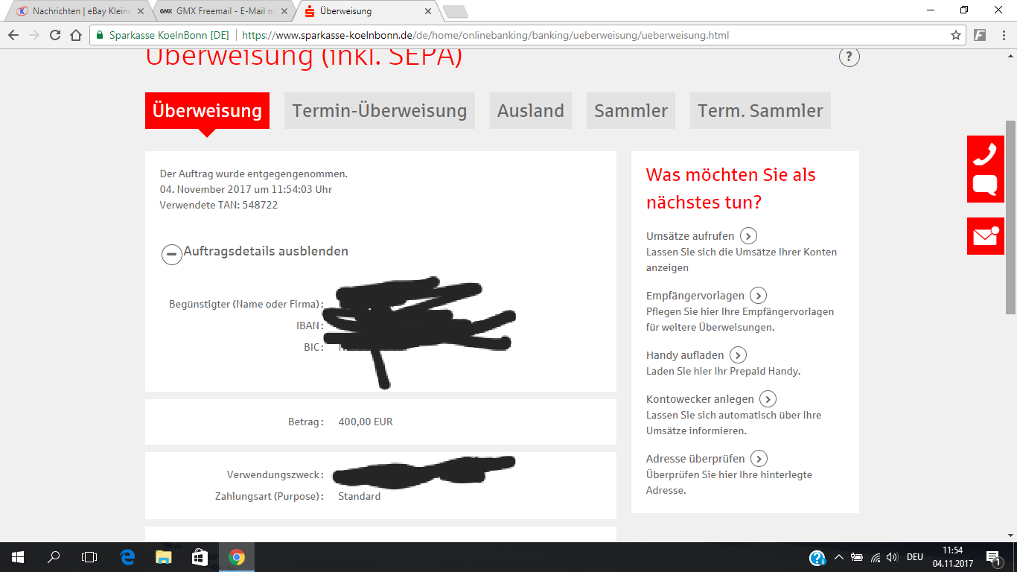Open the Kontowecker anlegen link
Image resolution: width=1017 pixels, height=572 pixels.
[700, 399]
